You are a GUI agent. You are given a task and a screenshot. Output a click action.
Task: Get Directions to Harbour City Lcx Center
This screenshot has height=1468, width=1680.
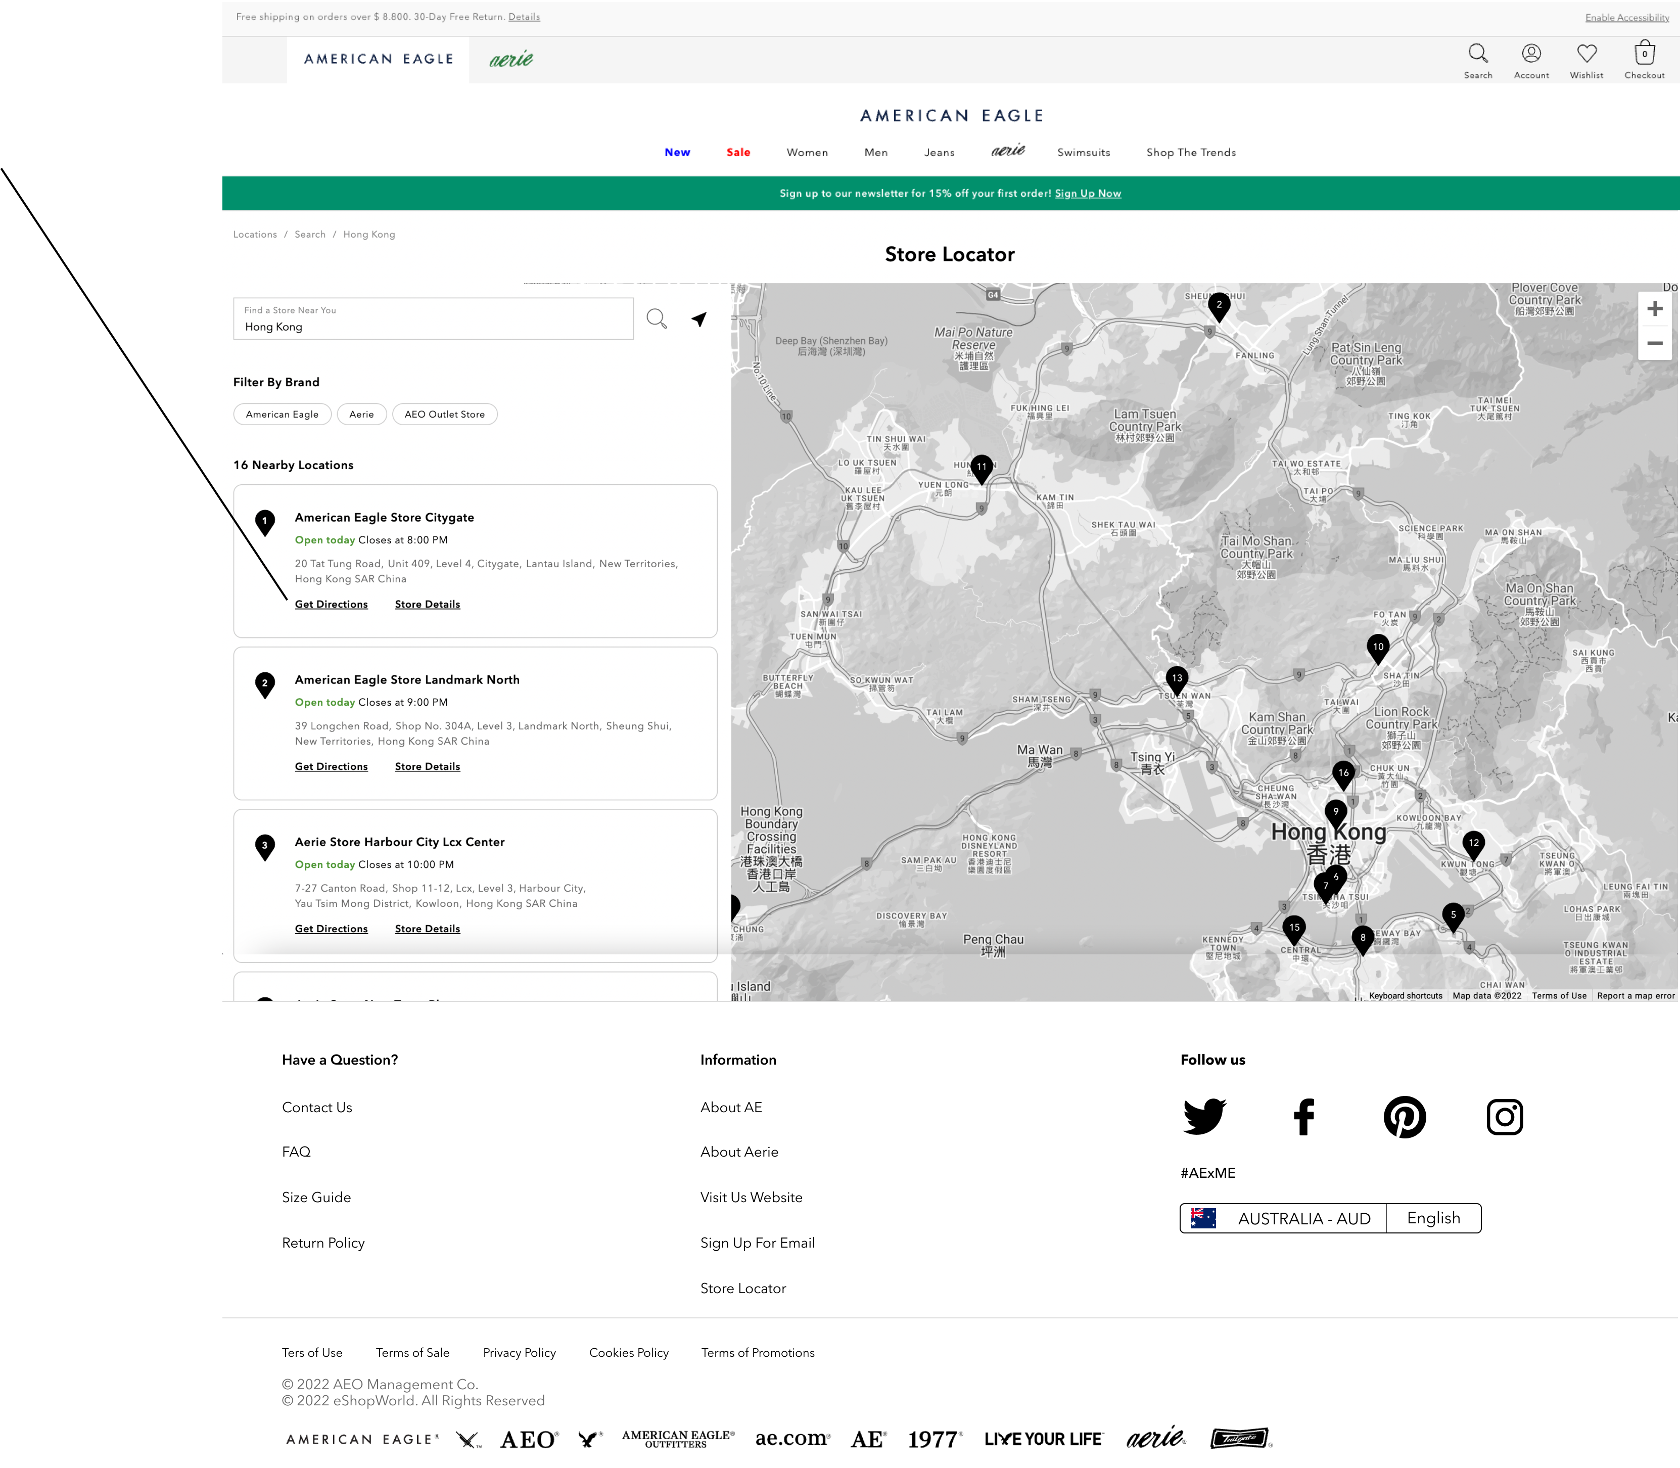331,929
